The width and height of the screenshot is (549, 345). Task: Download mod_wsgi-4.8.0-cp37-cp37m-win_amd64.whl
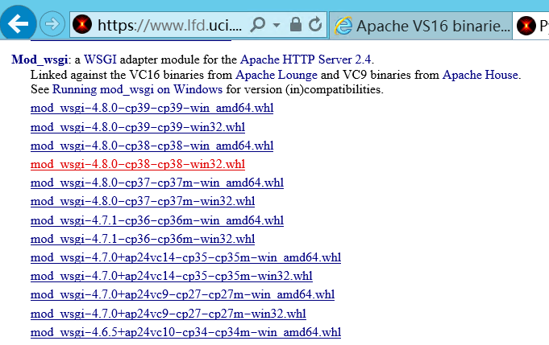pyautogui.click(x=157, y=183)
